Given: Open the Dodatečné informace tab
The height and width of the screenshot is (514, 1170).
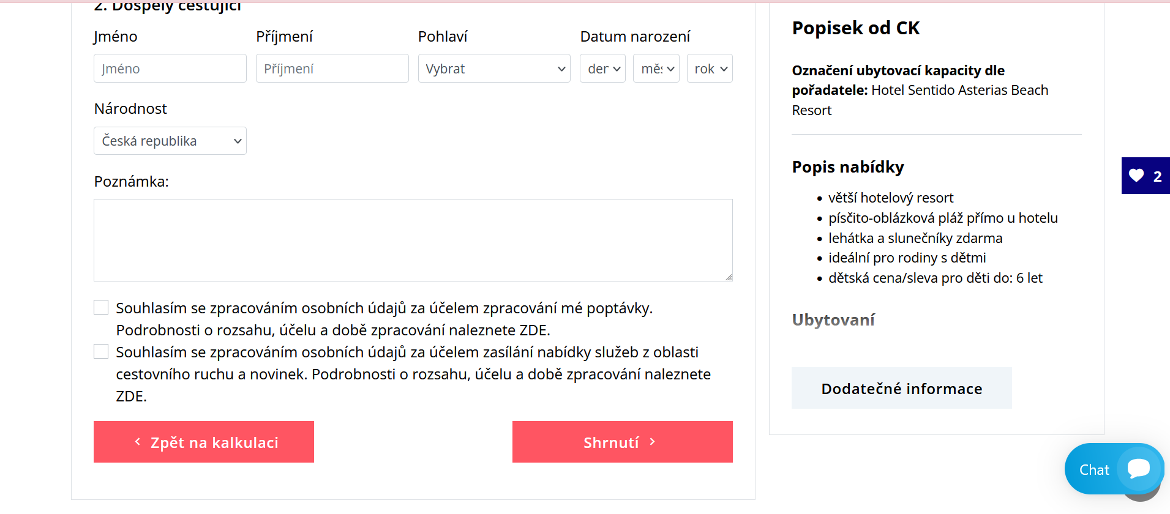Looking at the screenshot, I should pos(902,388).
